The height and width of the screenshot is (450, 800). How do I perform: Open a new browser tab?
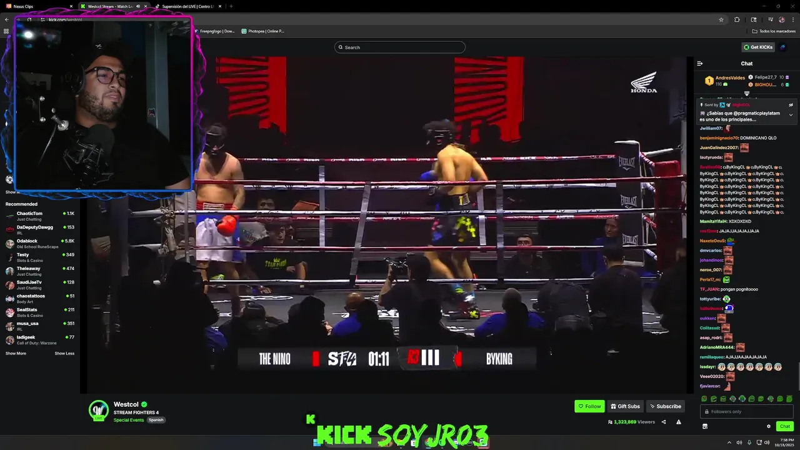231,6
